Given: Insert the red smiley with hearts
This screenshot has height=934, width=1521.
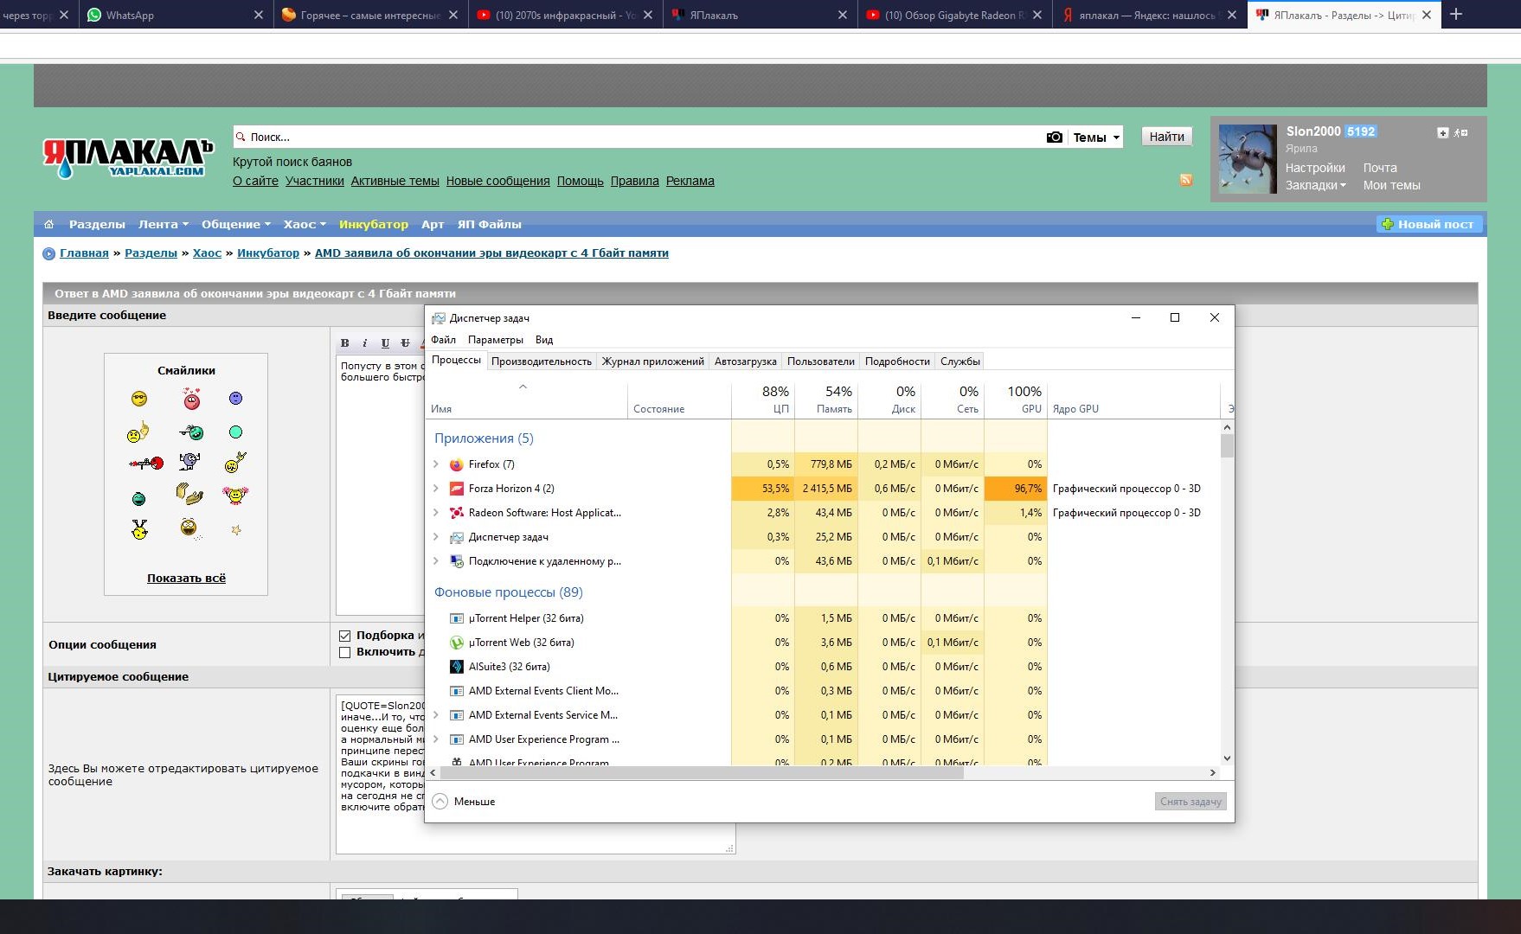Looking at the screenshot, I should (191, 398).
